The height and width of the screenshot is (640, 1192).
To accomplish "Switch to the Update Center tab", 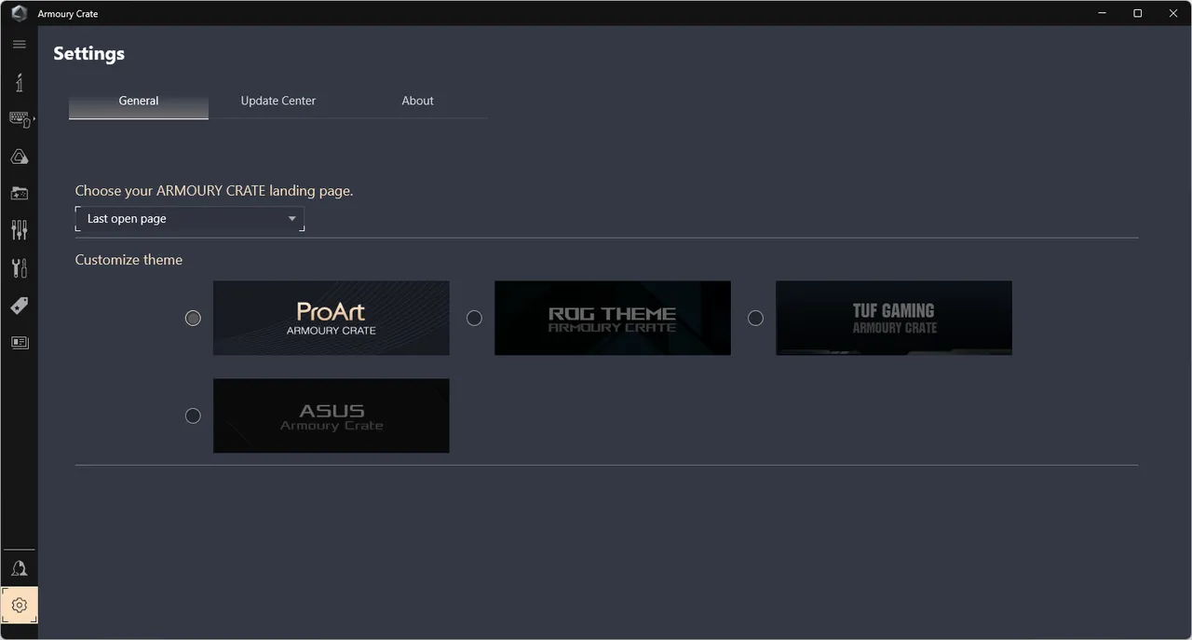I will 278,101.
